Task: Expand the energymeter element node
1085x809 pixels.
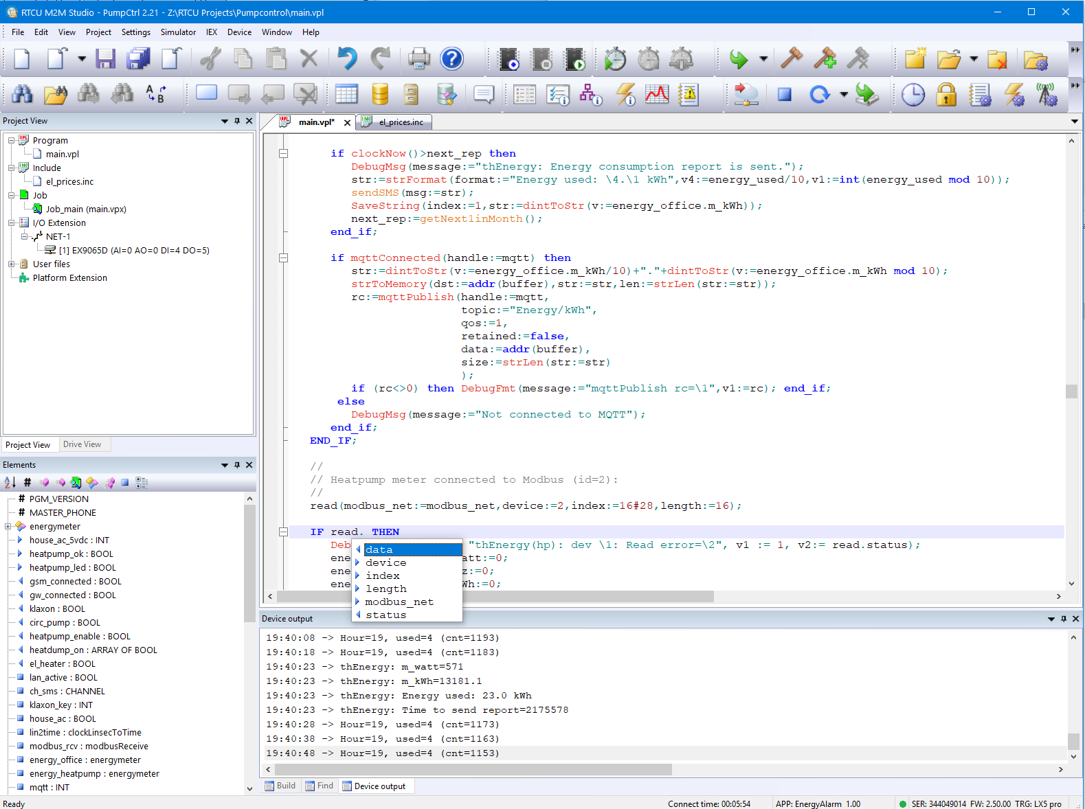Action: [x=8, y=527]
